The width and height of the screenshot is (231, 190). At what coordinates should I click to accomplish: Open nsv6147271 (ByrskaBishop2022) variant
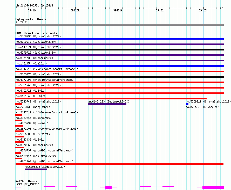[x=38, y=47]
